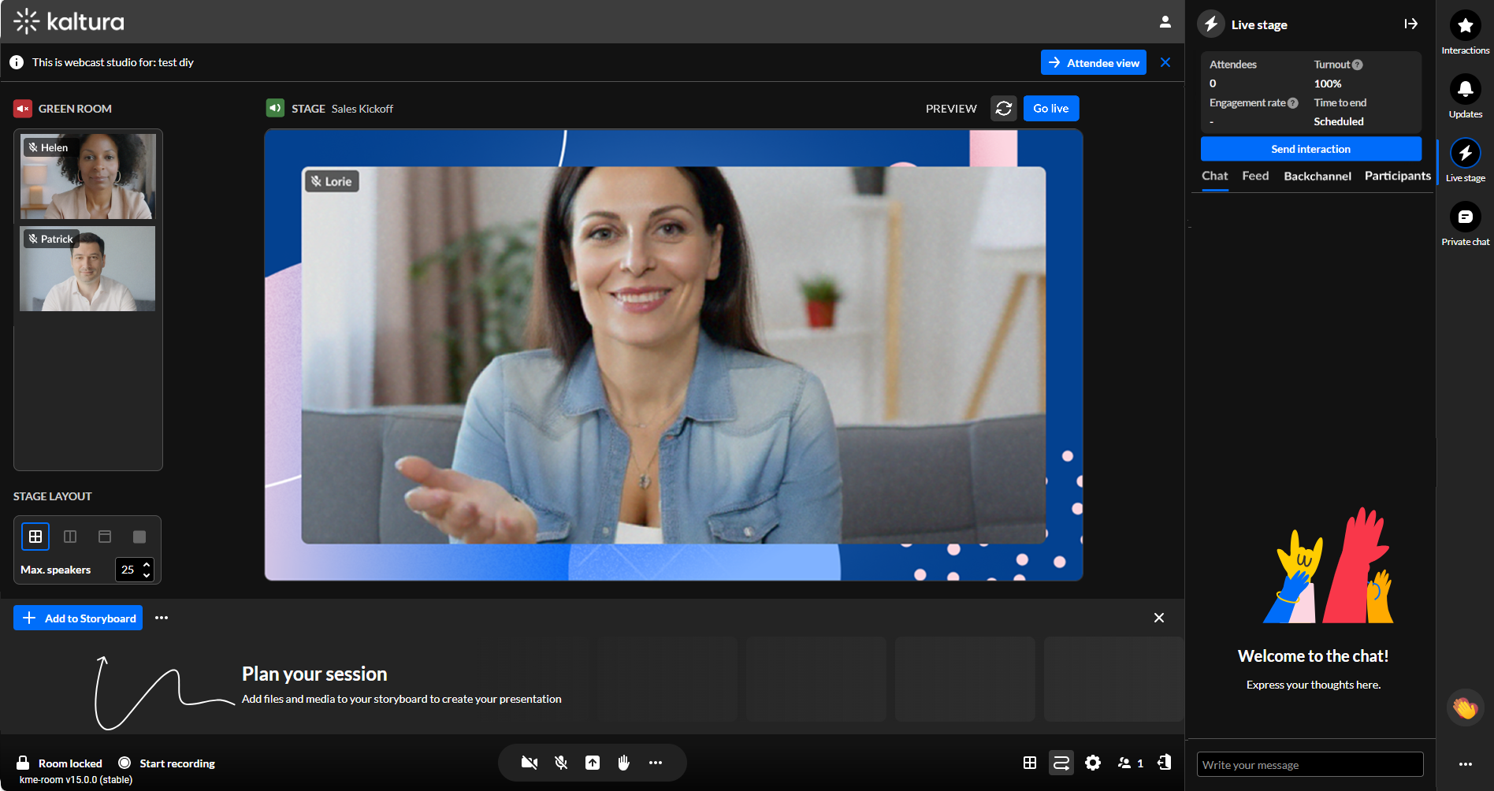The image size is (1494, 791).
Task: Close the storyboard panel
Action: click(x=1159, y=618)
